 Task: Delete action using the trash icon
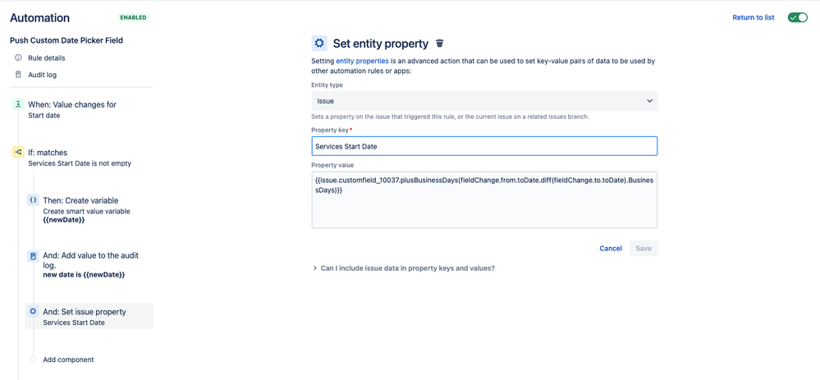click(x=440, y=43)
